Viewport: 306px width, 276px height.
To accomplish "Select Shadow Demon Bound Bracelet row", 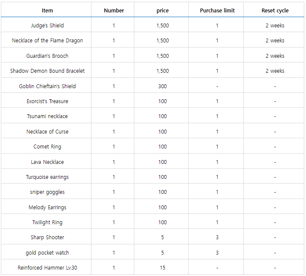I will pyautogui.click(x=47, y=71).
